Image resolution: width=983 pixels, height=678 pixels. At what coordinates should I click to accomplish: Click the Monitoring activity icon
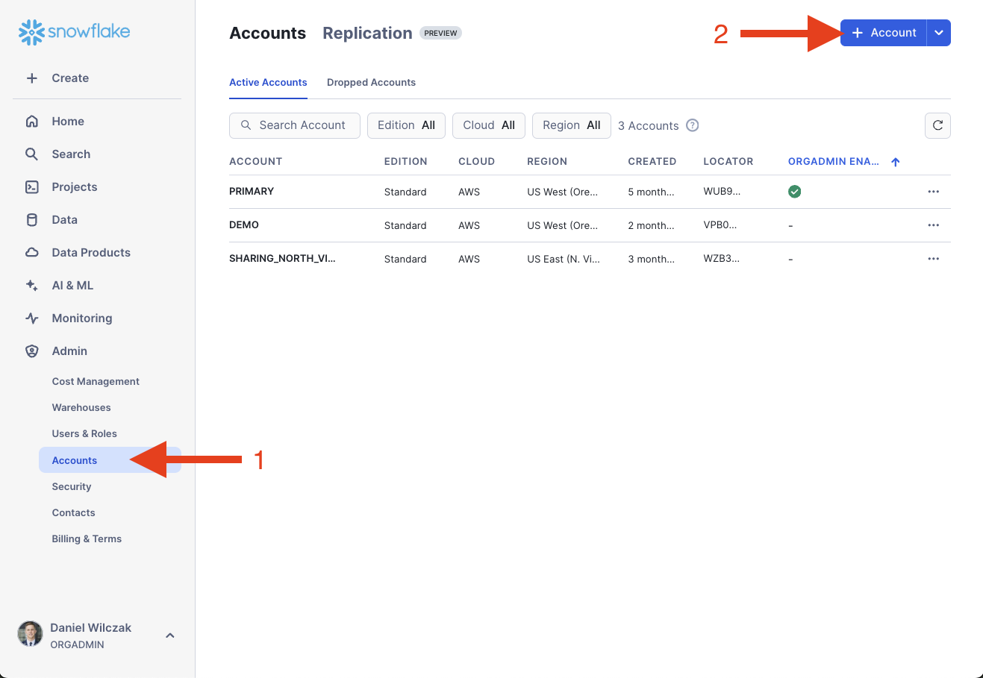(32, 318)
